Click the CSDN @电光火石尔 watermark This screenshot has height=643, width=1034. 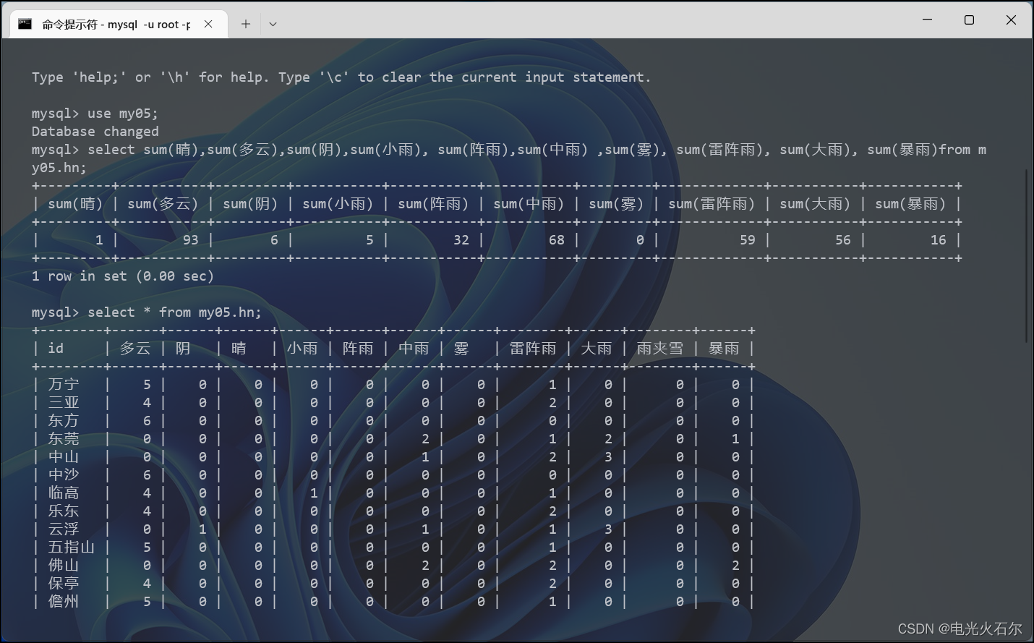960,628
